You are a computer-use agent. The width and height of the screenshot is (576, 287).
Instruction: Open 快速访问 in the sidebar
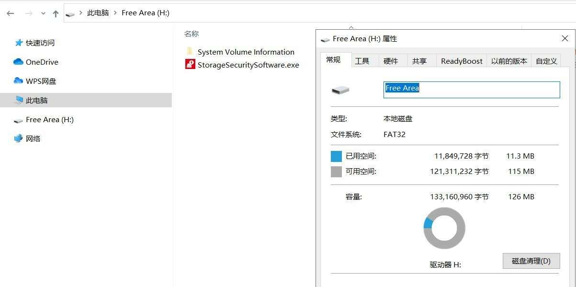point(40,43)
